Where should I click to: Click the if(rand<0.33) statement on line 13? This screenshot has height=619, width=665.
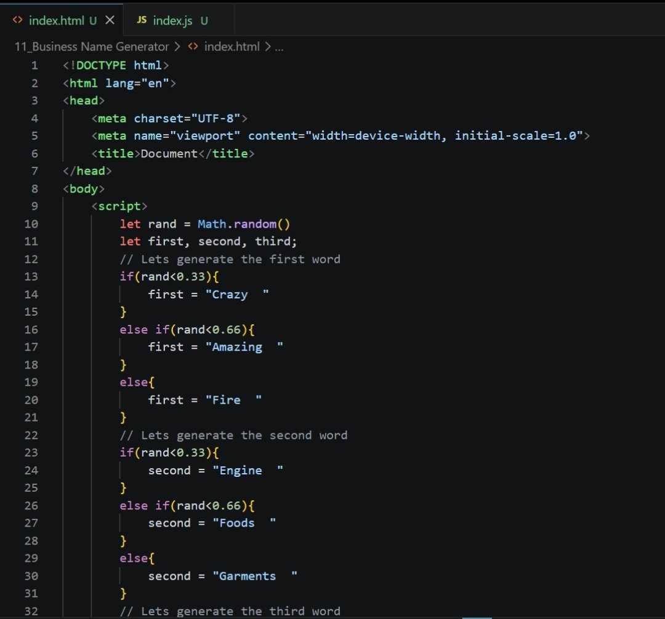point(169,276)
